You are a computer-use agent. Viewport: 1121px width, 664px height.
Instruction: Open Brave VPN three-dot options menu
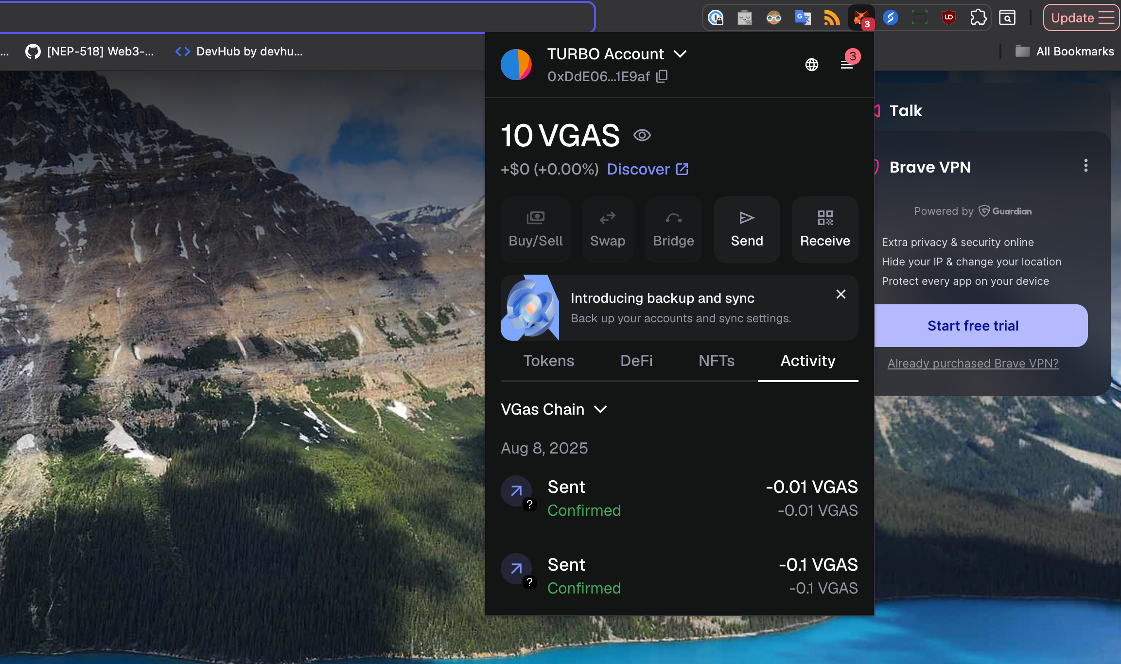(1086, 166)
